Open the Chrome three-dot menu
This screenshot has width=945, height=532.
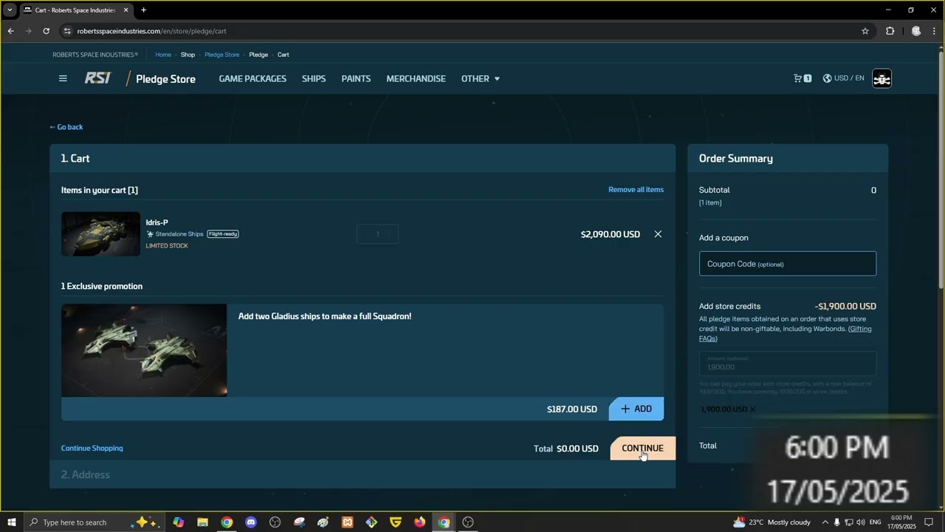(x=935, y=31)
